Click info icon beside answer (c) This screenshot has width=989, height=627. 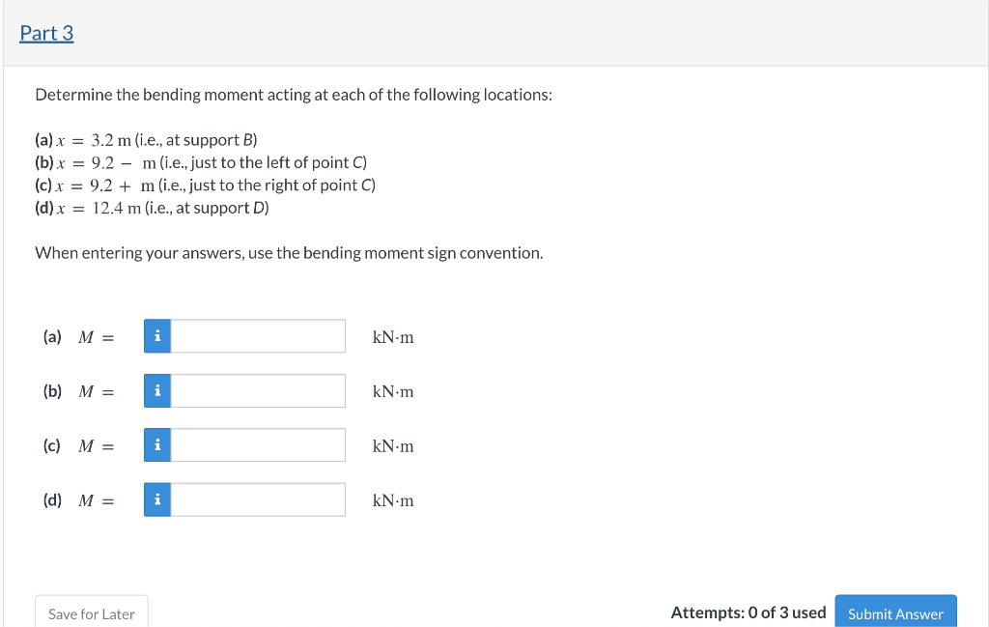[157, 444]
